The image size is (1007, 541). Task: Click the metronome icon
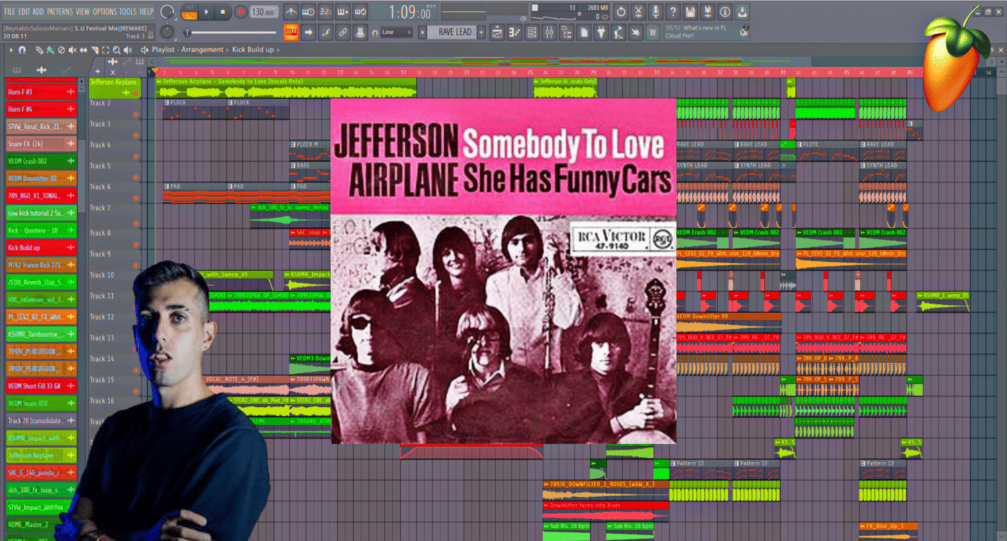pos(291,12)
